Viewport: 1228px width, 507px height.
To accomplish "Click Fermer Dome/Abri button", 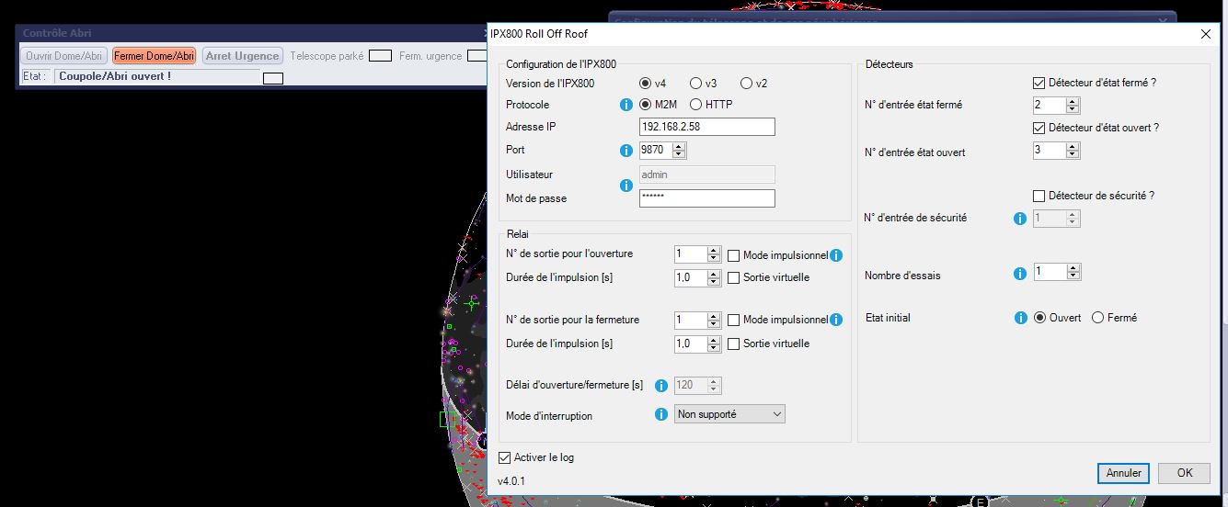I will coord(155,56).
